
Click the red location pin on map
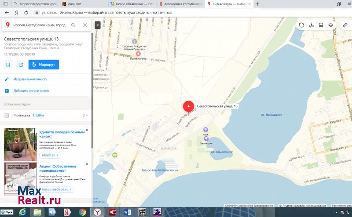pyautogui.click(x=188, y=107)
